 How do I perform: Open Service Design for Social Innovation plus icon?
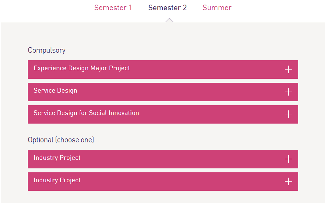click(288, 114)
